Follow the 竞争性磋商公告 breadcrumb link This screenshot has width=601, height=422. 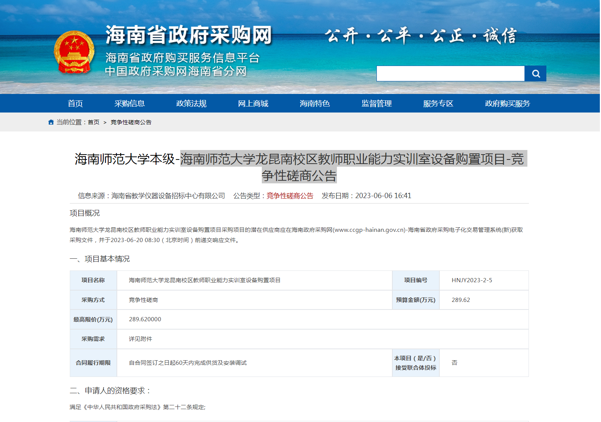tap(131, 122)
